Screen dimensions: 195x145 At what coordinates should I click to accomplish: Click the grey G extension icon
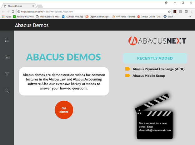tap(180, 12)
